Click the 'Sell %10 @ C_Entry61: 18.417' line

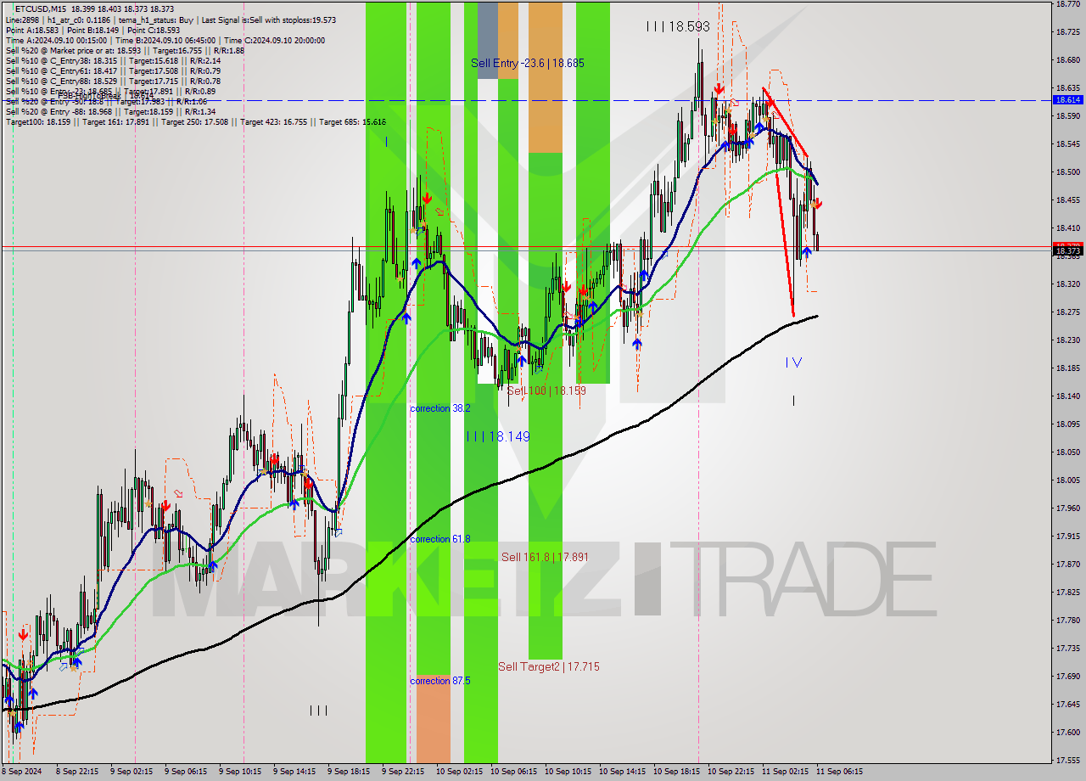coord(113,70)
